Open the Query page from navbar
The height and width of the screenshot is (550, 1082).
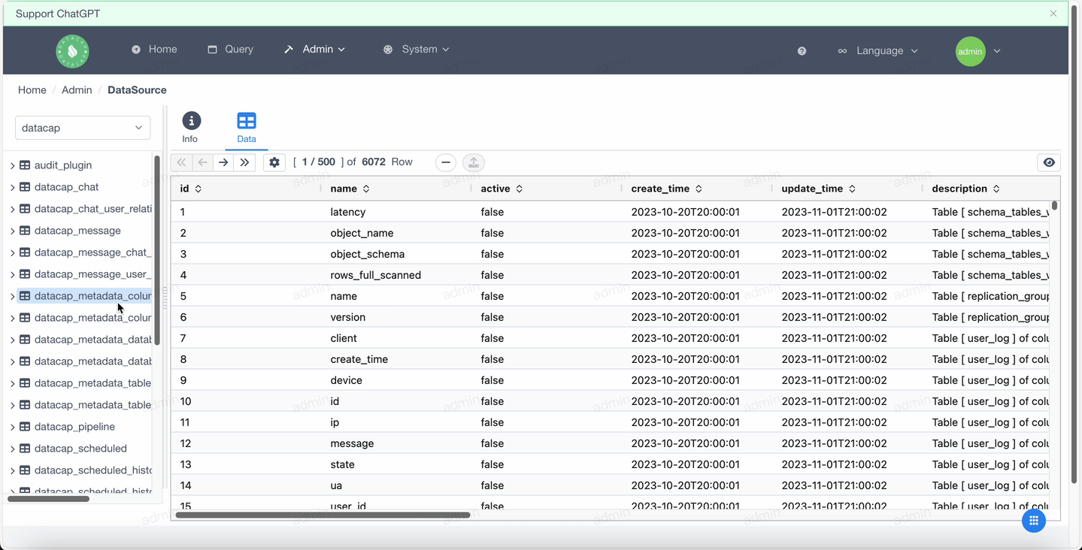pos(230,49)
